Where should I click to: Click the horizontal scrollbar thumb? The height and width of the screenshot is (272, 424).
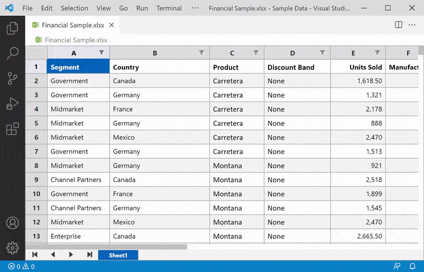[107, 247]
